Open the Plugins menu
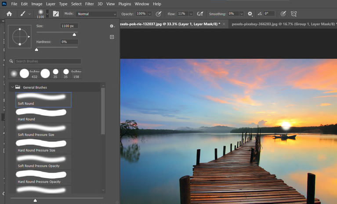Image resolution: width=337 pixels, height=204 pixels. pos(125,4)
